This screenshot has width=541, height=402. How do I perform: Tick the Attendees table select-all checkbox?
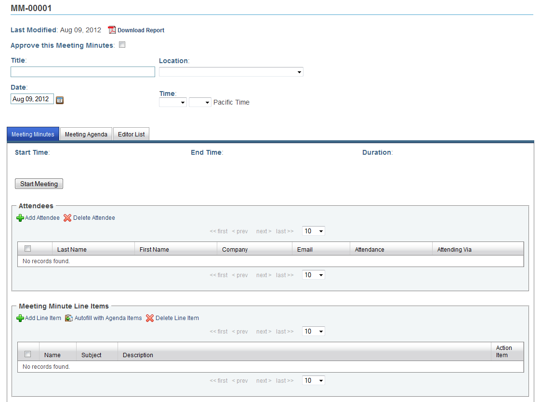click(28, 249)
